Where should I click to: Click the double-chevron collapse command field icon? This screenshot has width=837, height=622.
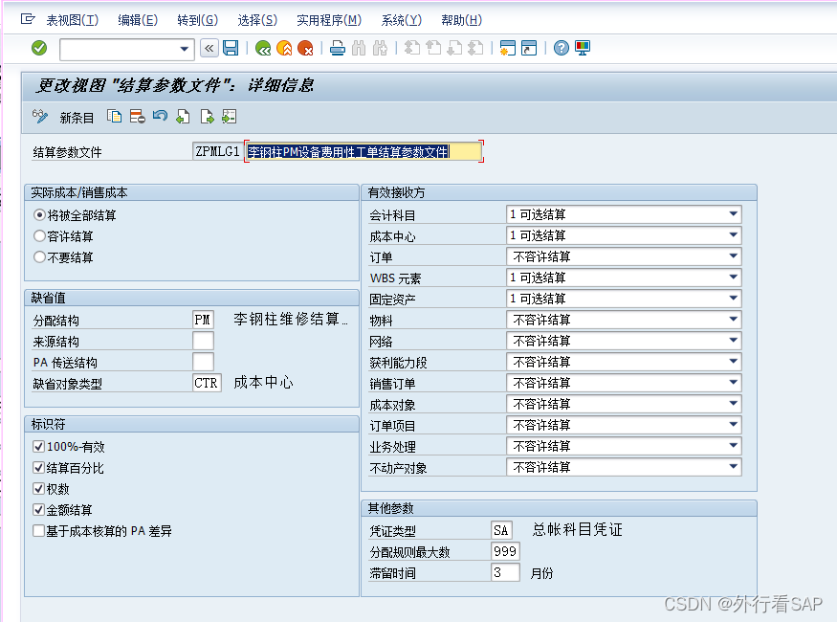209,48
